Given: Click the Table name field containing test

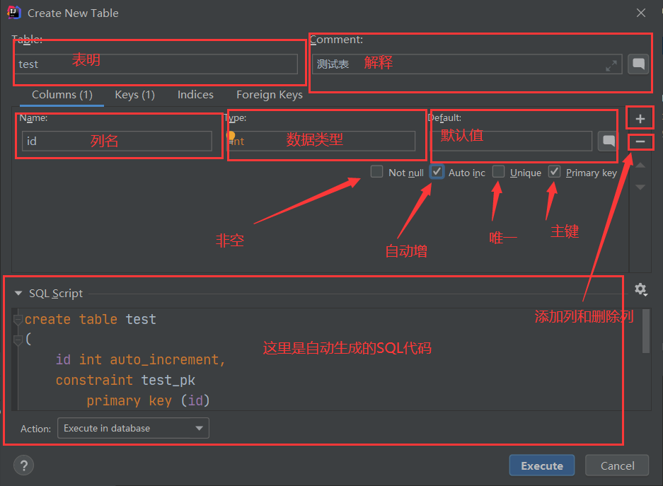Looking at the screenshot, I should click(156, 64).
